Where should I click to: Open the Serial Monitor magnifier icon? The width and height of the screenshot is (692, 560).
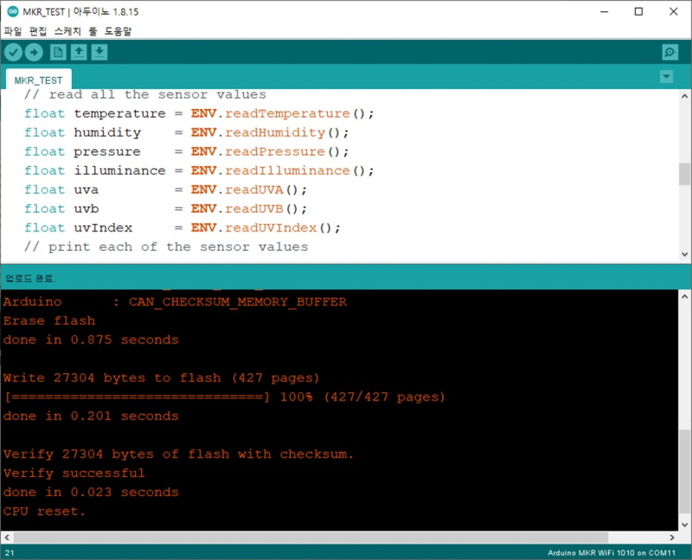pyautogui.click(x=670, y=52)
